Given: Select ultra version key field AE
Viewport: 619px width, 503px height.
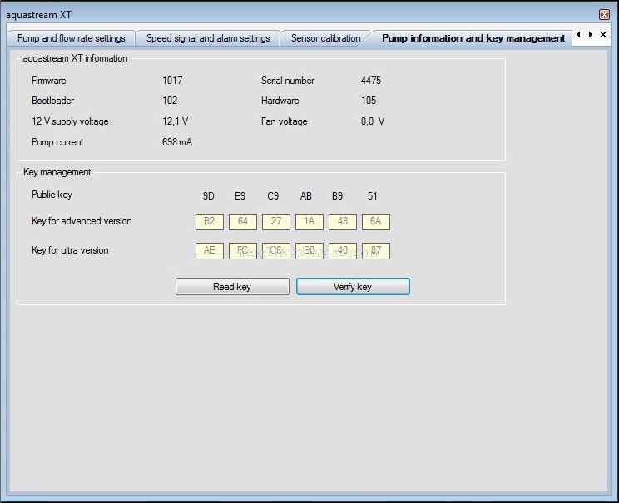Looking at the screenshot, I should (x=209, y=250).
